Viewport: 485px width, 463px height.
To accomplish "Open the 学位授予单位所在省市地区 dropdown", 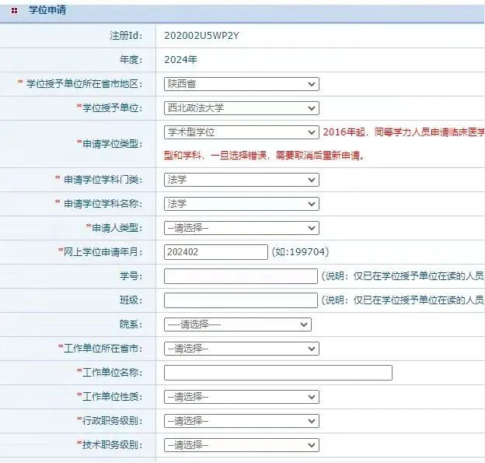I will [241, 84].
